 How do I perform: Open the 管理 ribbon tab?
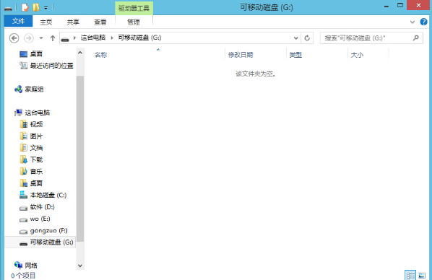(x=134, y=22)
